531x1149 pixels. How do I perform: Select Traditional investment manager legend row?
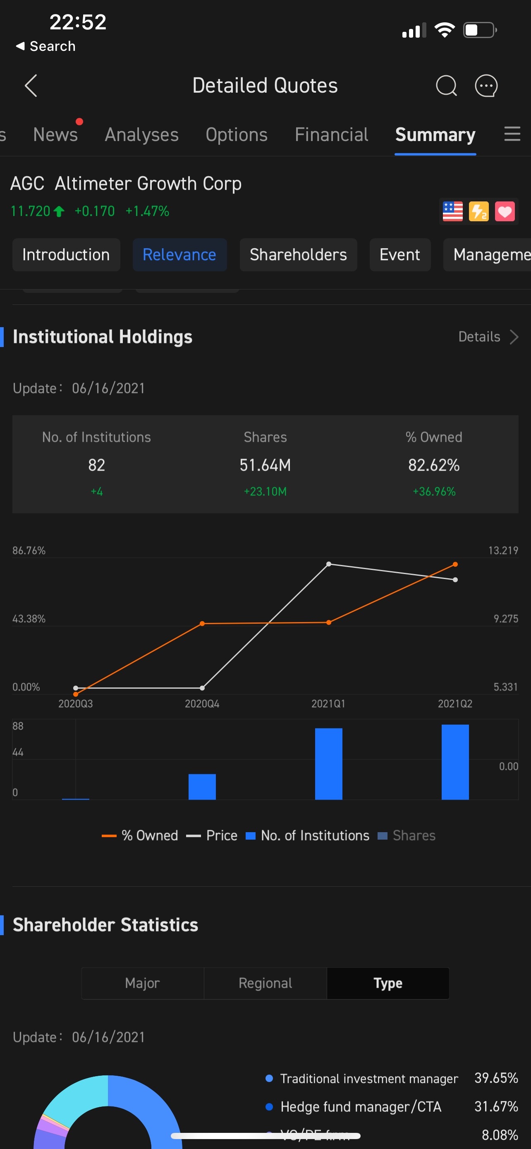[392, 1079]
